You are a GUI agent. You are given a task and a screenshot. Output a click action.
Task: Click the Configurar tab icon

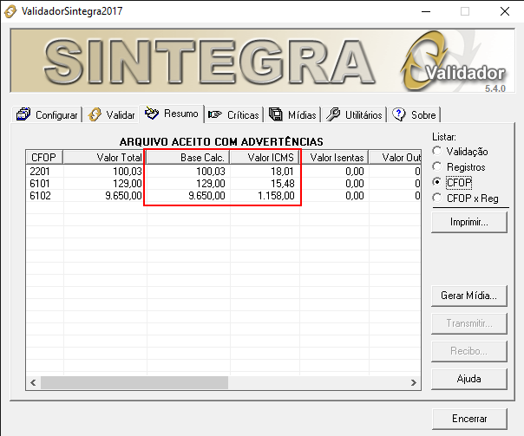pyautogui.click(x=23, y=114)
